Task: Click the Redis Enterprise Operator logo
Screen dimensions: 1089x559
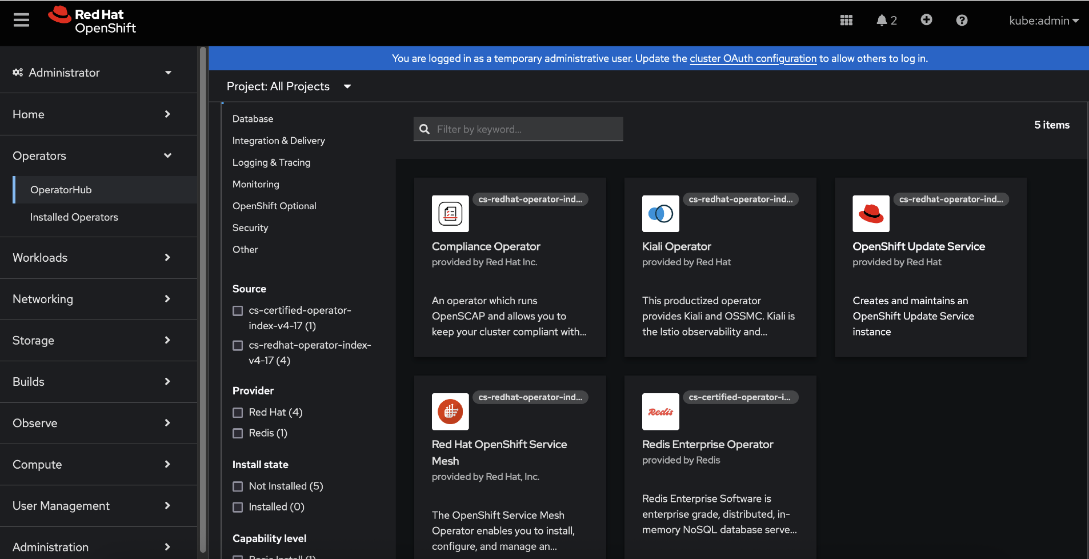Action: click(x=660, y=412)
